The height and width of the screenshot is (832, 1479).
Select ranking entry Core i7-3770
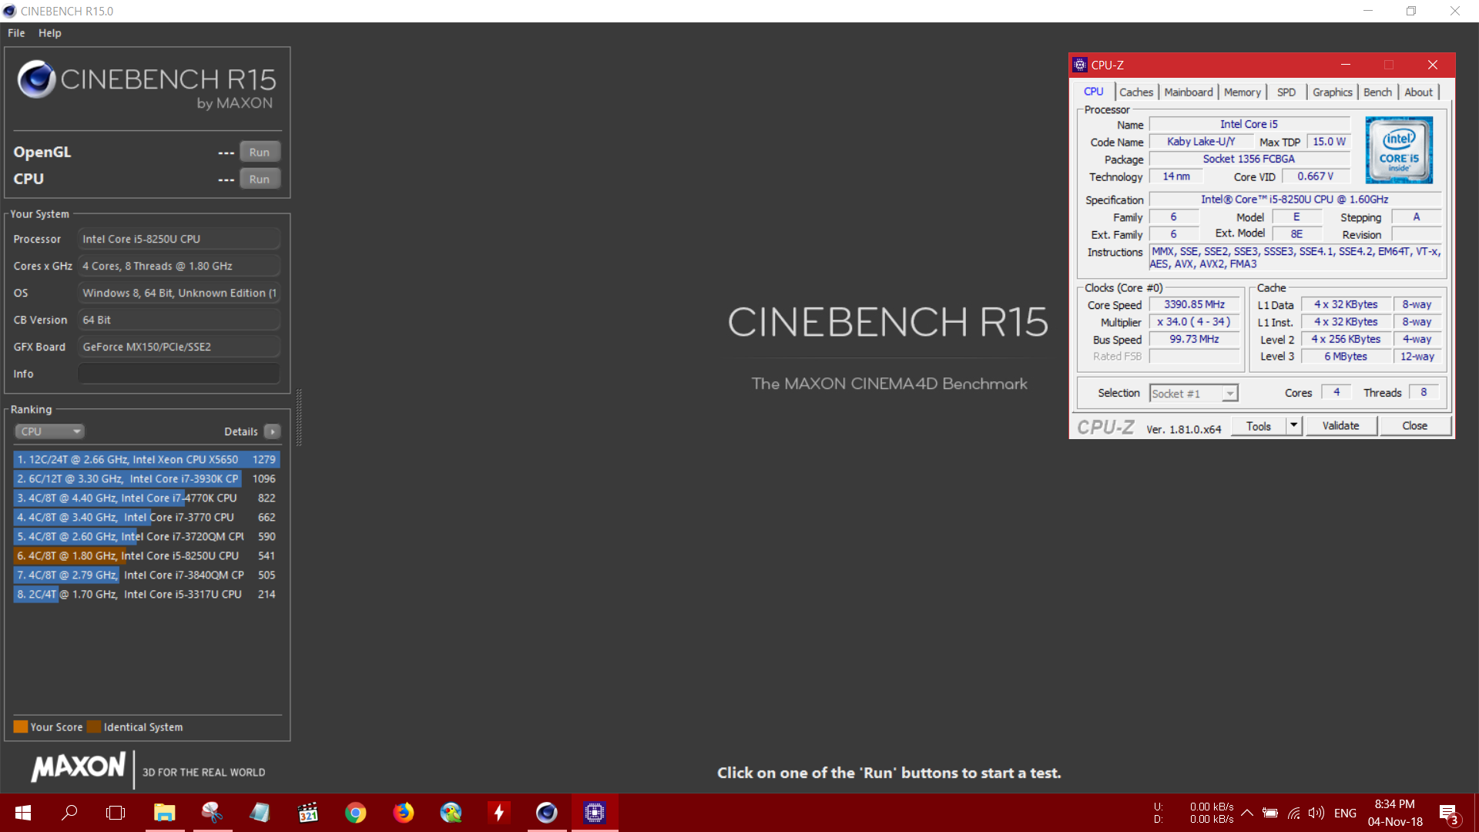(146, 517)
